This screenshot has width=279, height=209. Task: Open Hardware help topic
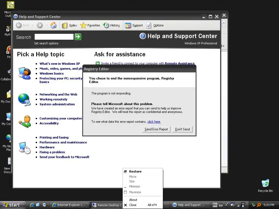pos(47,147)
